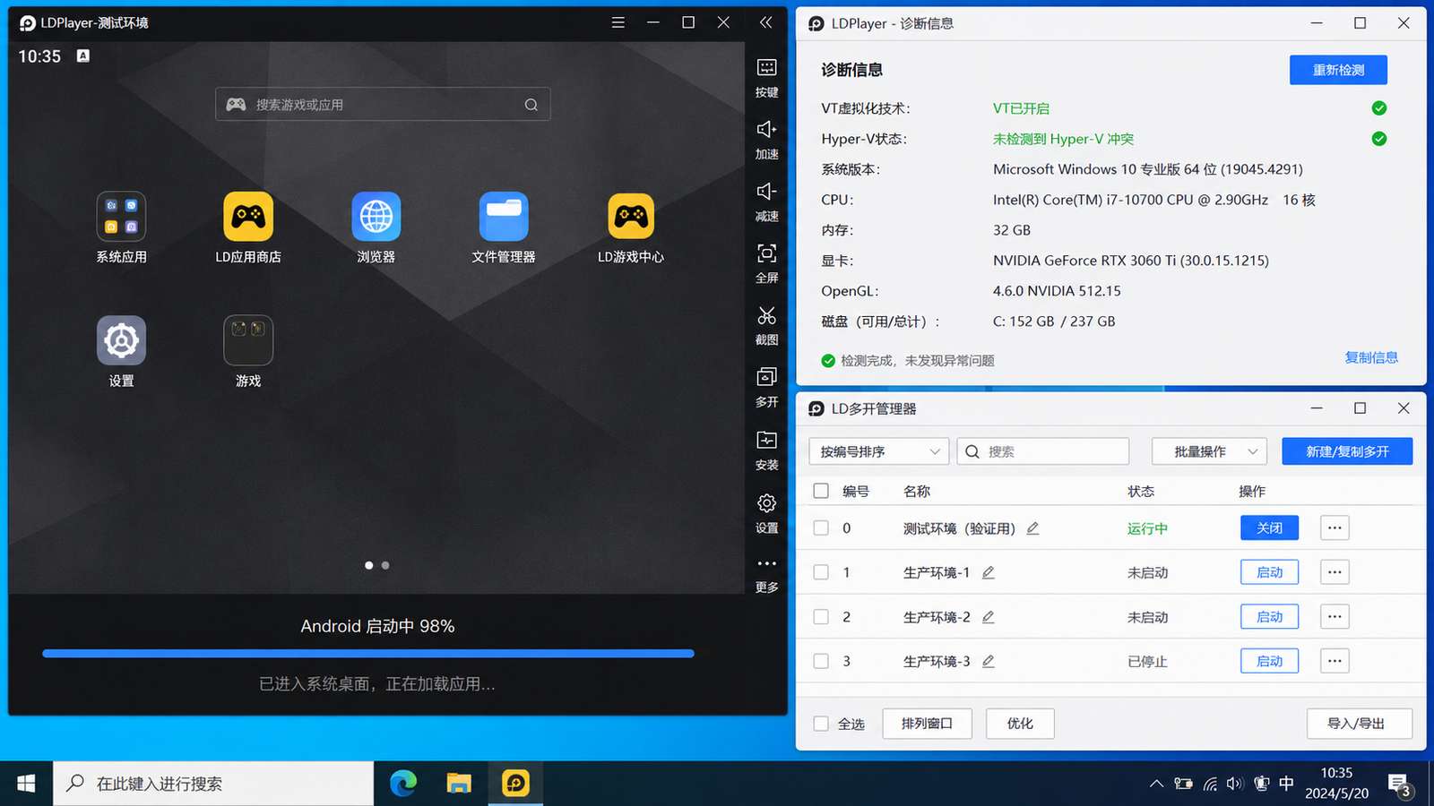Start 生产环境-2 with its 启动 button
The width and height of the screenshot is (1434, 806).
(1269, 617)
